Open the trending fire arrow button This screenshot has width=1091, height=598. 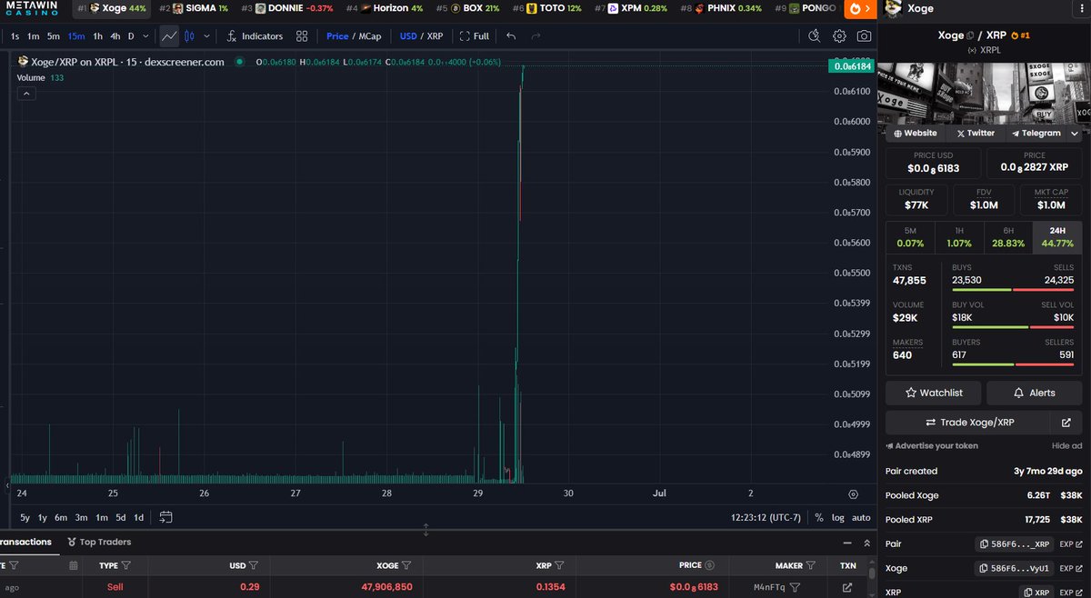click(860, 8)
